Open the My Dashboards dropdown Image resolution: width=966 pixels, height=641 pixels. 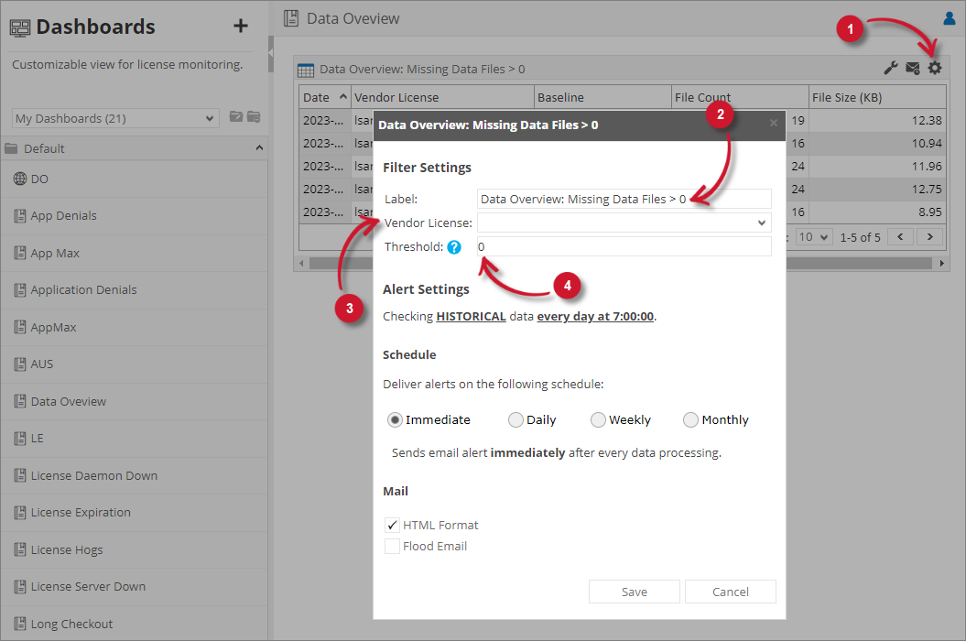tap(115, 118)
